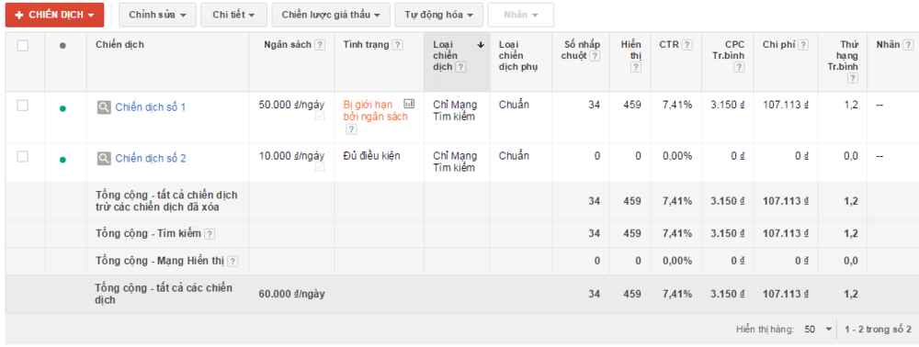The height and width of the screenshot is (347, 919).
Task: Open the Chi tiết menu
Action: [233, 15]
